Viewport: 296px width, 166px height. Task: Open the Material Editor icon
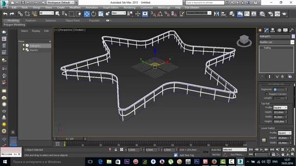[x=262, y=14]
